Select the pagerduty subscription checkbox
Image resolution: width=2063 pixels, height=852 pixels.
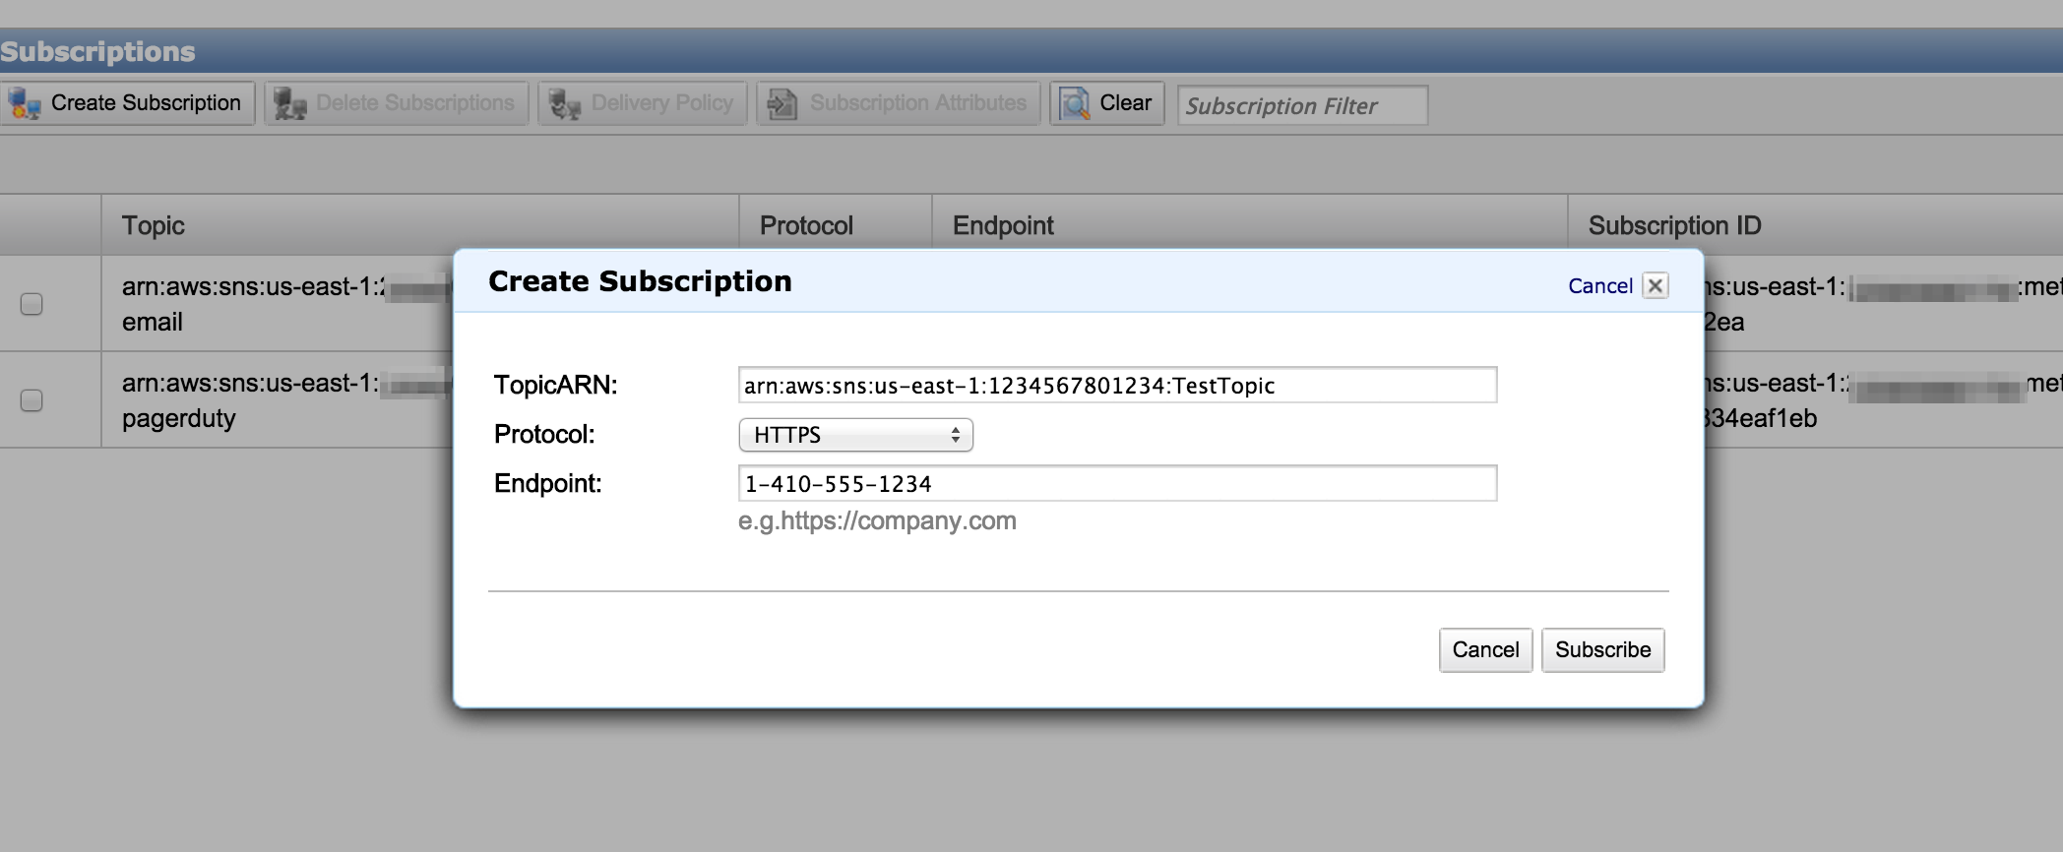[31, 400]
